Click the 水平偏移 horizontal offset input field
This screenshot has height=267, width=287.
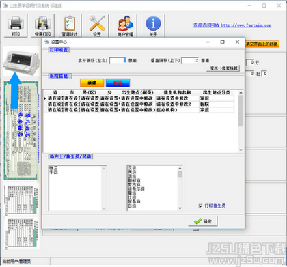click(x=118, y=61)
